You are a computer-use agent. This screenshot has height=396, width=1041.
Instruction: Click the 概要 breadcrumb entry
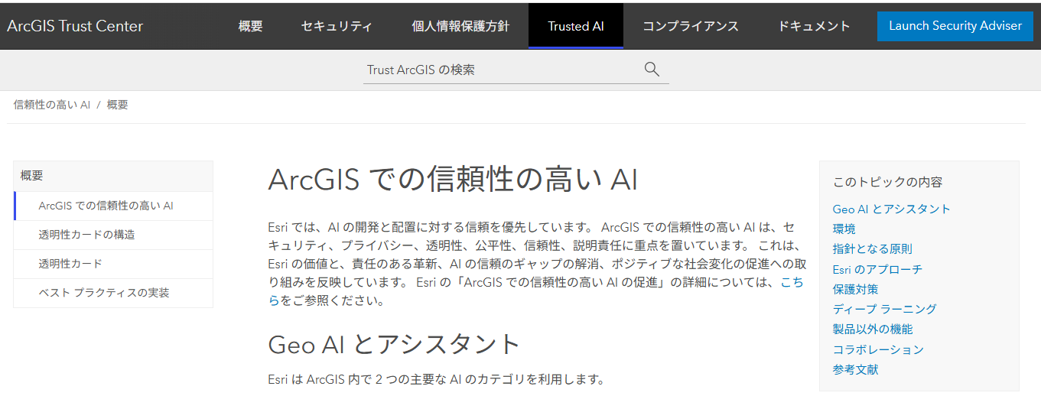pyautogui.click(x=118, y=105)
